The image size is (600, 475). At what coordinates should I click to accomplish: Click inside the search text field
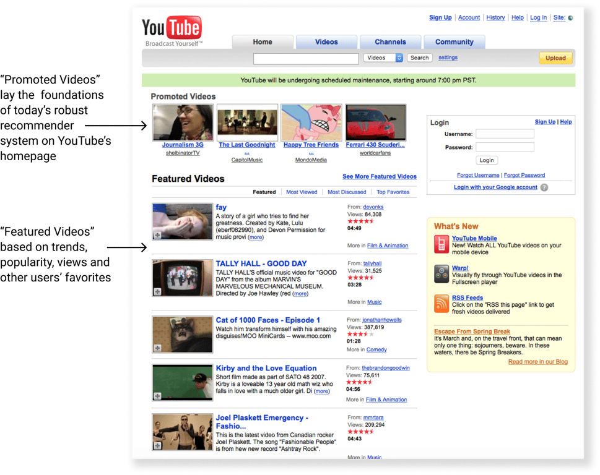click(306, 59)
